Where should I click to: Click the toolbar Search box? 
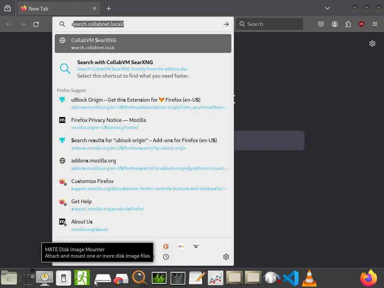(x=269, y=24)
